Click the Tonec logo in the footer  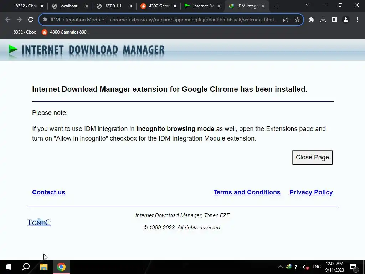click(39, 223)
